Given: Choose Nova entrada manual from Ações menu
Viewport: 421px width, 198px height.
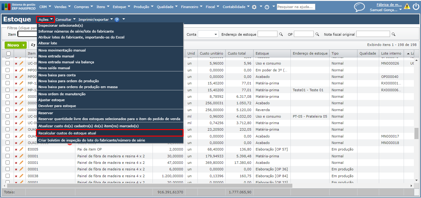Looking at the screenshot, I should pos(56,56).
